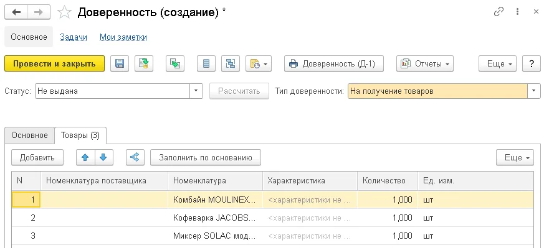Open the table's Еще menu
Viewport: 544px width, 248px height.
(515, 157)
